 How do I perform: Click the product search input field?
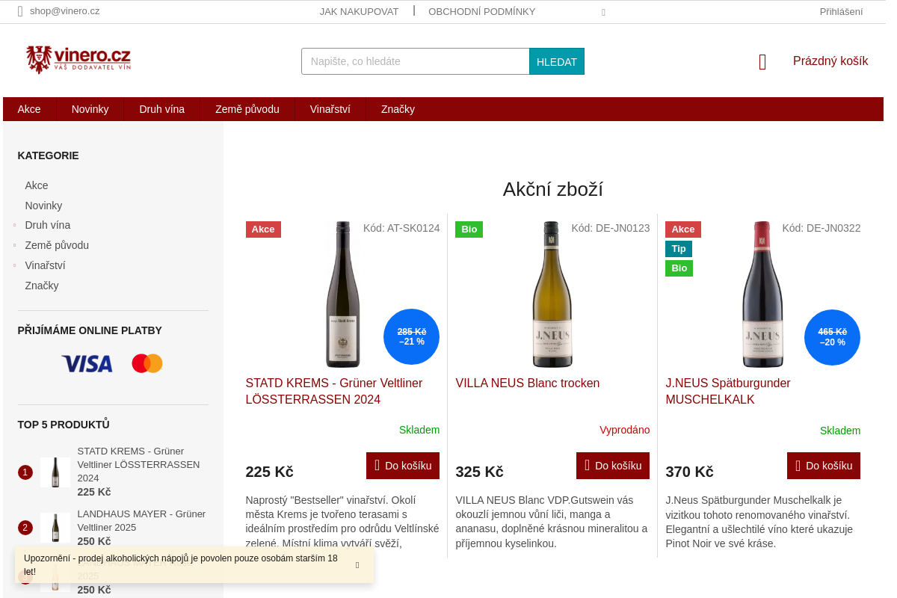[x=415, y=61]
